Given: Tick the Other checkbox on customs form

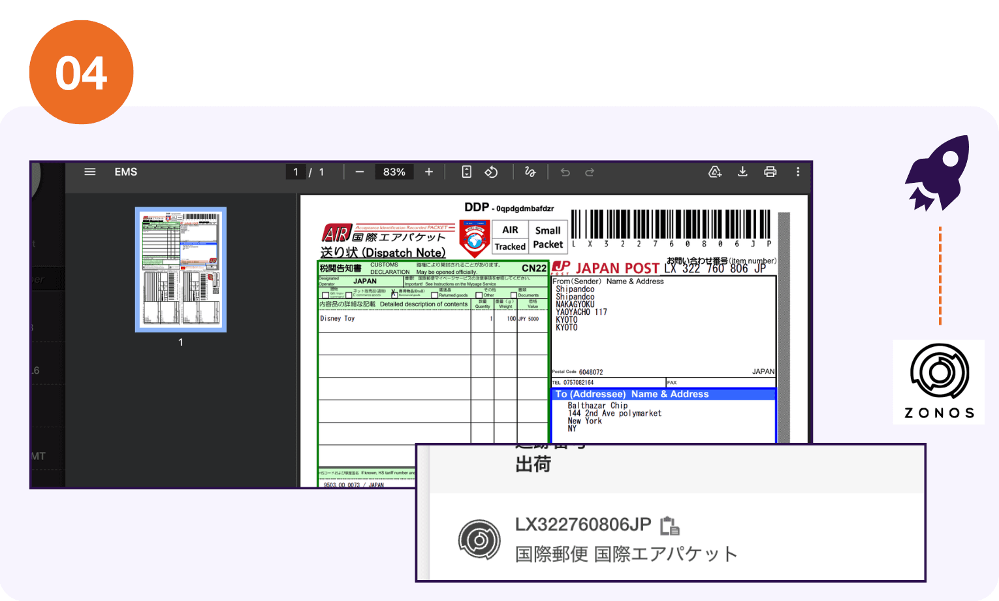Looking at the screenshot, I should [x=479, y=295].
